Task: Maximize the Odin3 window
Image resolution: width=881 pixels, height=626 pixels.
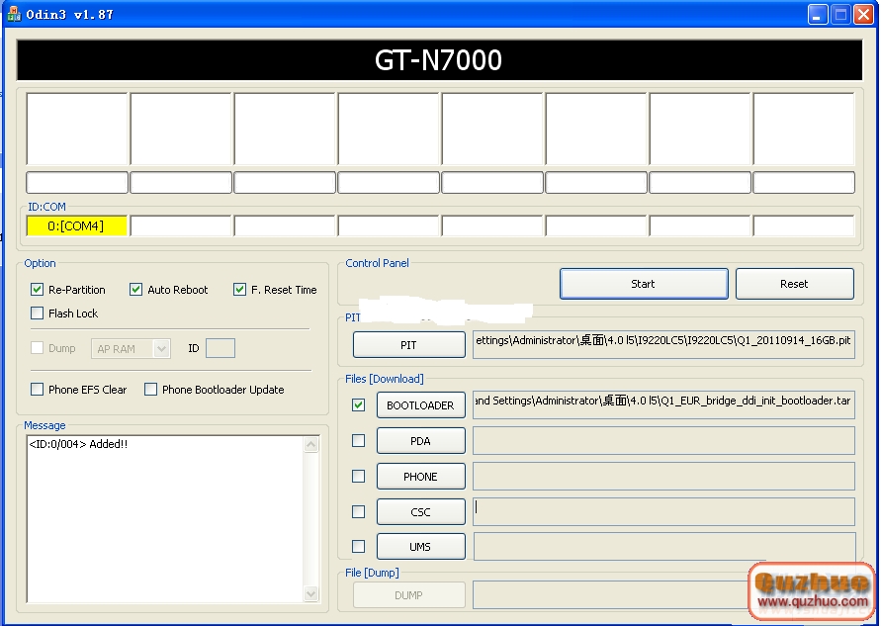Action: tap(841, 14)
